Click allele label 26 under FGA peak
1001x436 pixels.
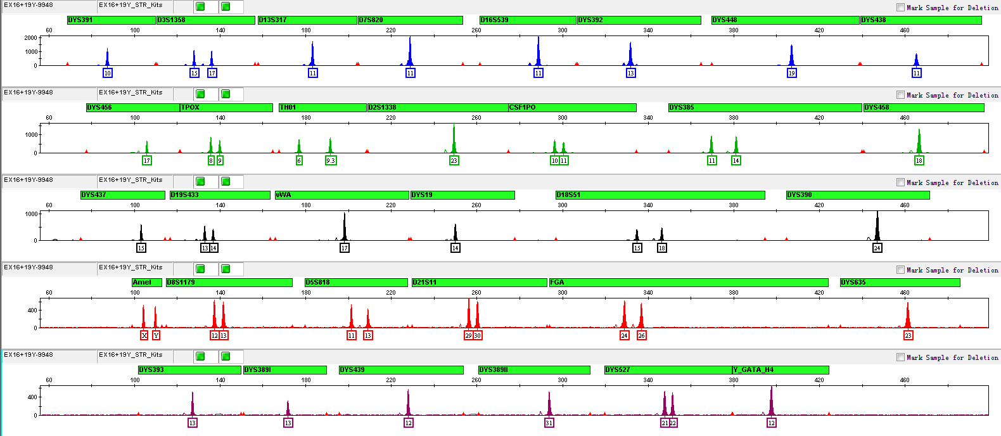(642, 335)
